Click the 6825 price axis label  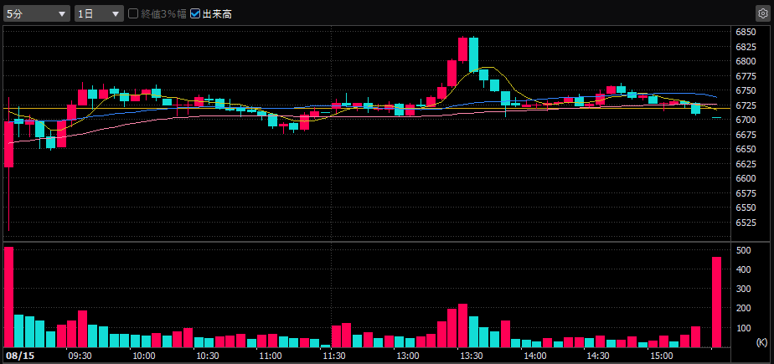point(746,47)
